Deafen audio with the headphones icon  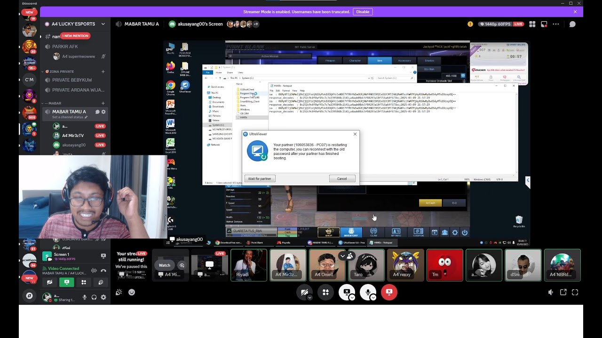click(94, 297)
